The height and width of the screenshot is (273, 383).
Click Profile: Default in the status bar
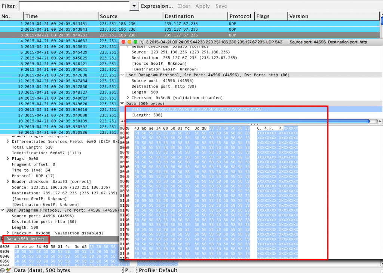[x=158, y=270]
